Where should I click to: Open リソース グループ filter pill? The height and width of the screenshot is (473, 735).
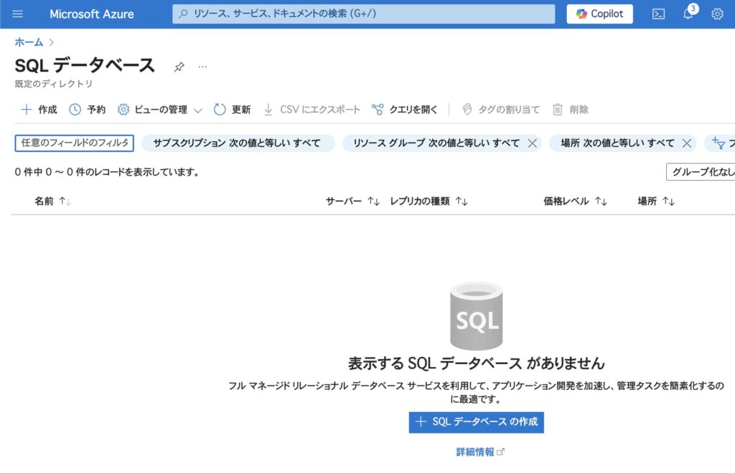pyautogui.click(x=436, y=143)
